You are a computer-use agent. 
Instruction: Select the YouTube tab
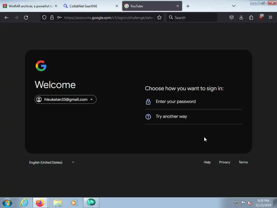(x=152, y=6)
